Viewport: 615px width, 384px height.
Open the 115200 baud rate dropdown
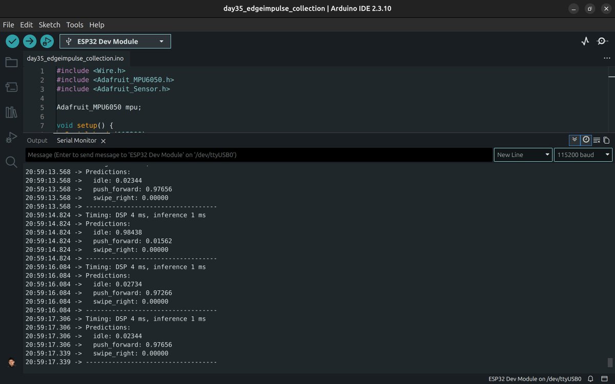click(x=583, y=155)
